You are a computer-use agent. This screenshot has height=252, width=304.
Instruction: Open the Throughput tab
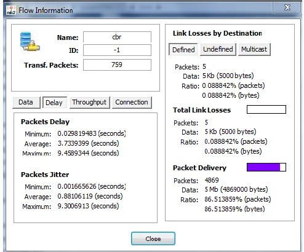tap(90, 102)
